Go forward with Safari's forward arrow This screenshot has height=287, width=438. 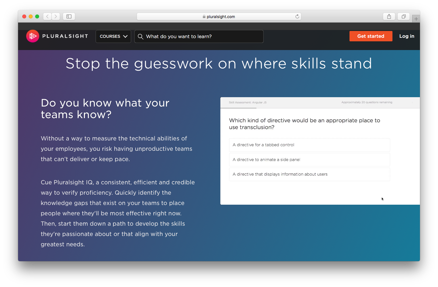click(x=56, y=16)
